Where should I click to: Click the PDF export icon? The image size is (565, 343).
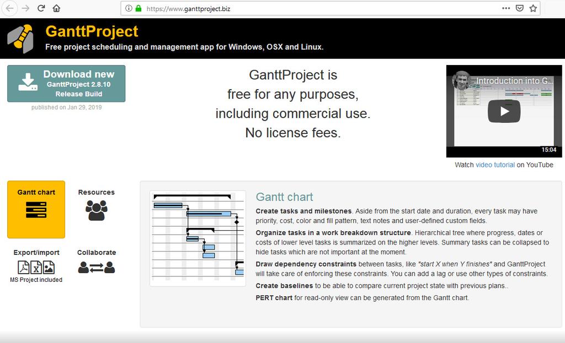pos(24,268)
